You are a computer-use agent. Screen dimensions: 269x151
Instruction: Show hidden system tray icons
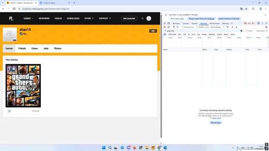click(233, 148)
